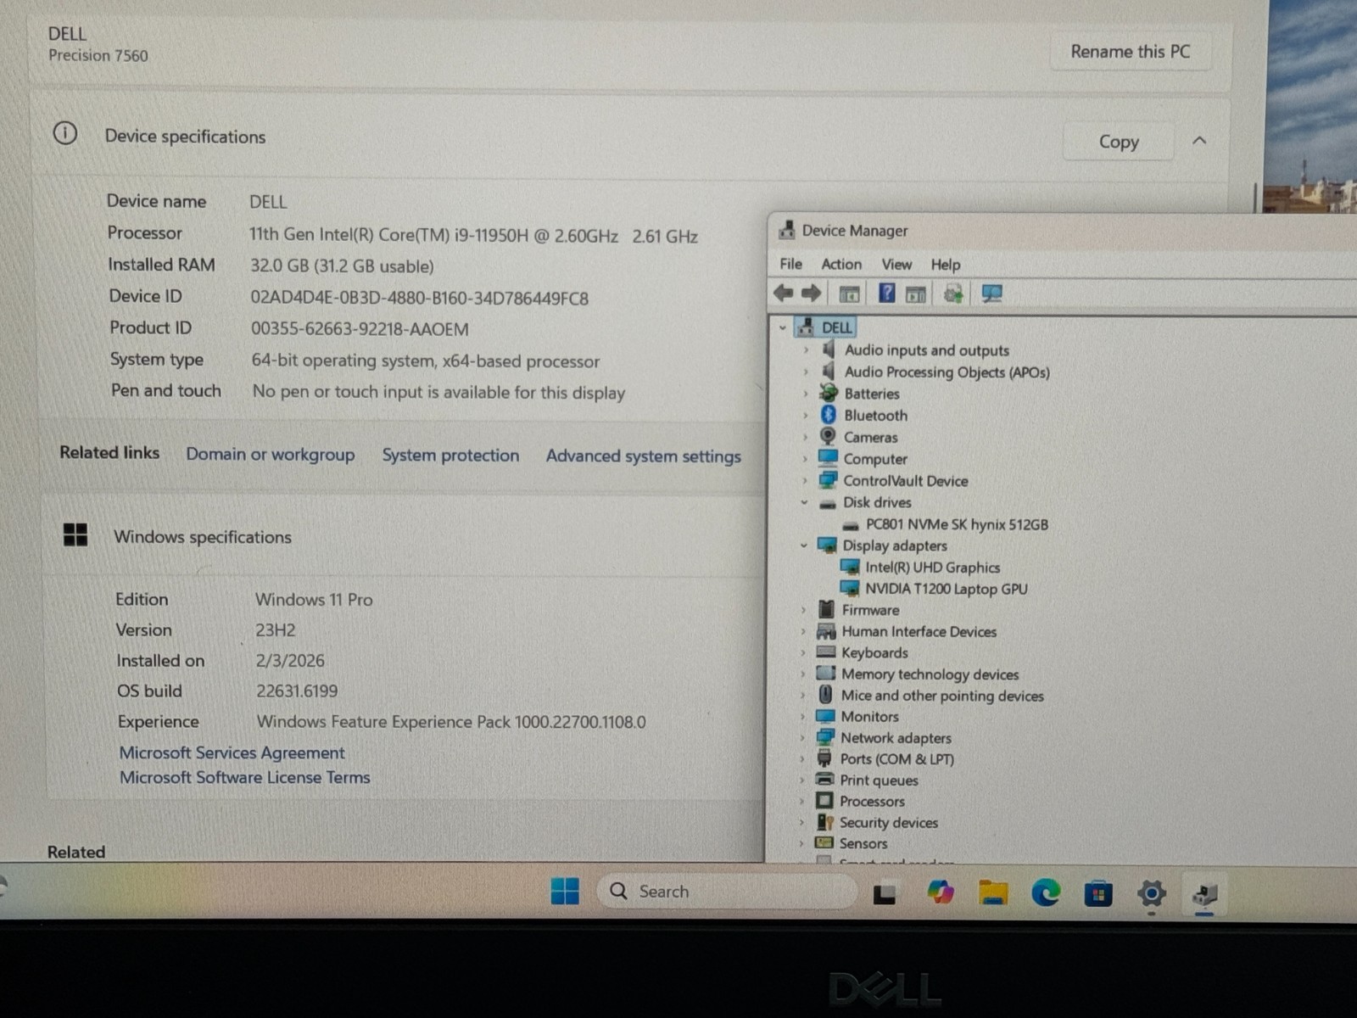Open the Help menu in Device Manager

tap(946, 265)
